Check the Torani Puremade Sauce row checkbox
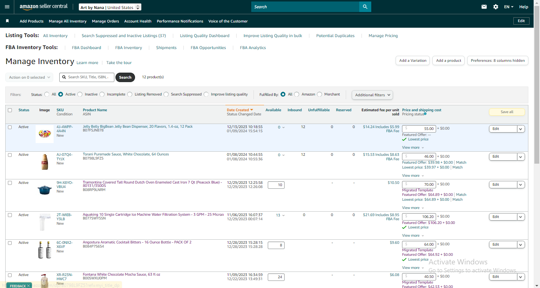The width and height of the screenshot is (540, 288). click(x=10, y=155)
